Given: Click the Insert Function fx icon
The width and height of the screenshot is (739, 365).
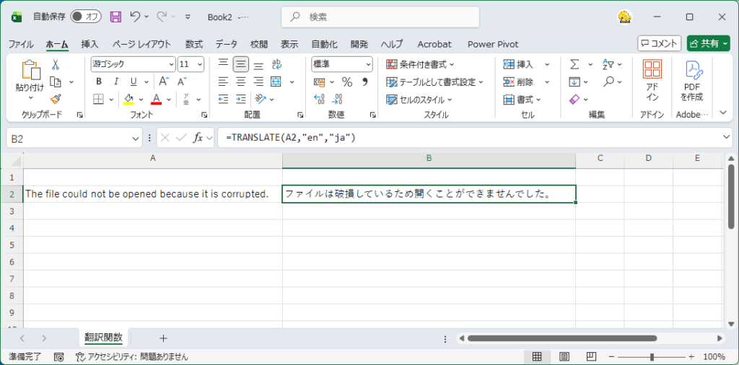Looking at the screenshot, I should coord(198,138).
